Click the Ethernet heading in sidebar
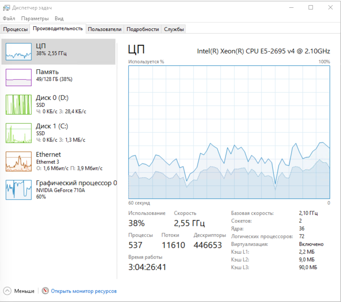Image resolution: width=341 pixels, height=302 pixels. coord(48,154)
